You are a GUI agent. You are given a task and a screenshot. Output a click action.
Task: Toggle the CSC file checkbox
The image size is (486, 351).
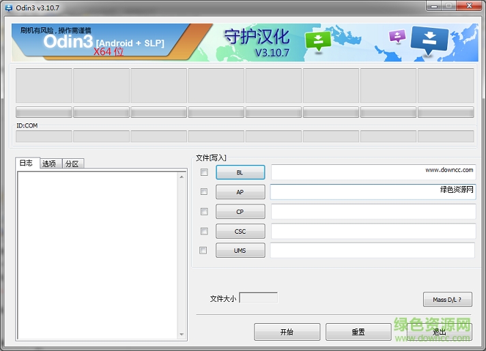[x=204, y=231]
